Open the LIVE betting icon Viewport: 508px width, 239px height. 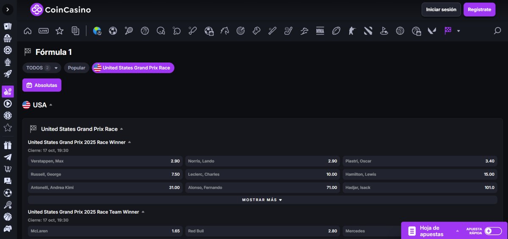pyautogui.click(x=44, y=31)
